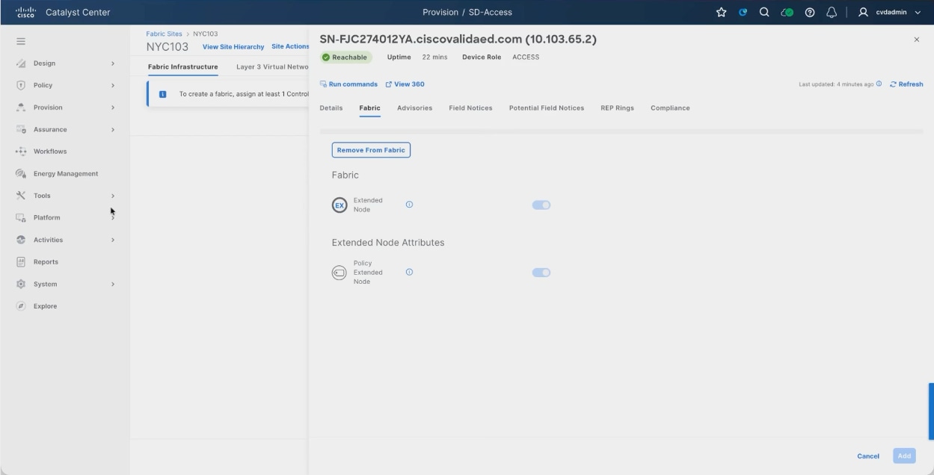Click the Explore compass icon
This screenshot has width=934, height=475.
[21, 306]
